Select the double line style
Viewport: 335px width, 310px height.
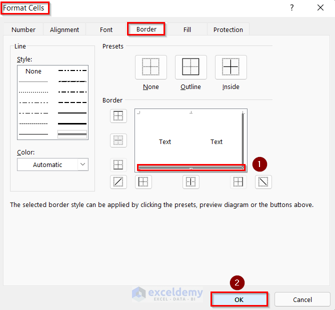72,134
